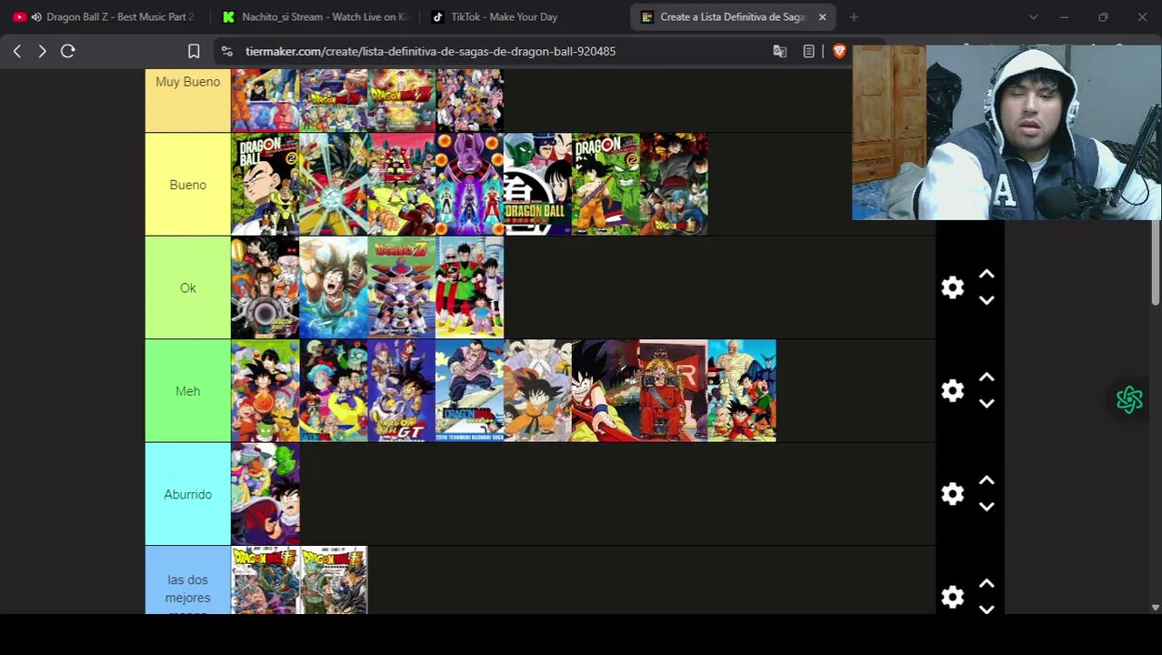Open site information icon beside the URL
1162x655 pixels.
(x=227, y=51)
